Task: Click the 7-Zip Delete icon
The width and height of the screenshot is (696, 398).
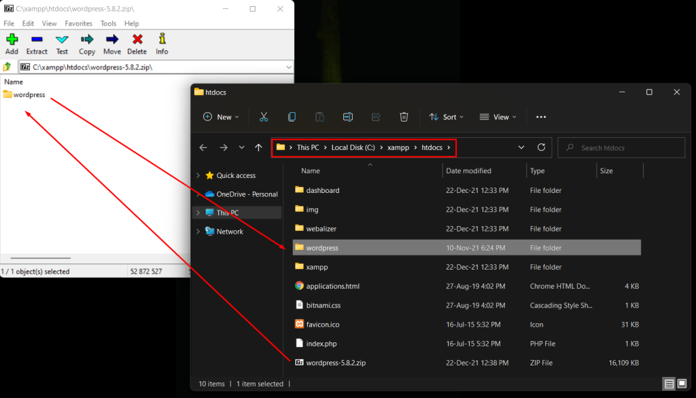Action: pyautogui.click(x=137, y=39)
